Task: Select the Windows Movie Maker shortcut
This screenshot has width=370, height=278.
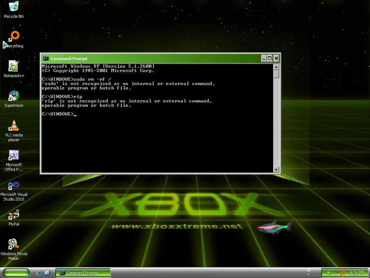Action: pos(14,250)
